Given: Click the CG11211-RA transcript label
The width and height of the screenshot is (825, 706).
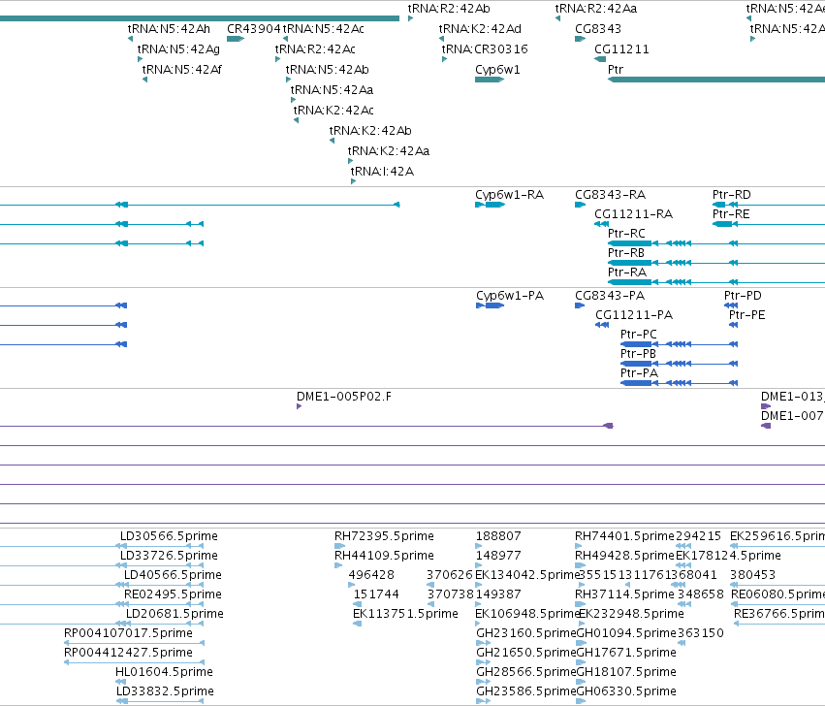Looking at the screenshot, I should [633, 214].
